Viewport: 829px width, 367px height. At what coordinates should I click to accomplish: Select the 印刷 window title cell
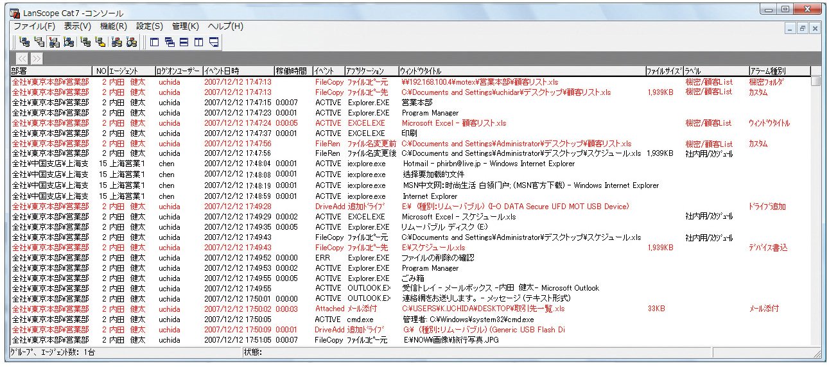[410, 133]
